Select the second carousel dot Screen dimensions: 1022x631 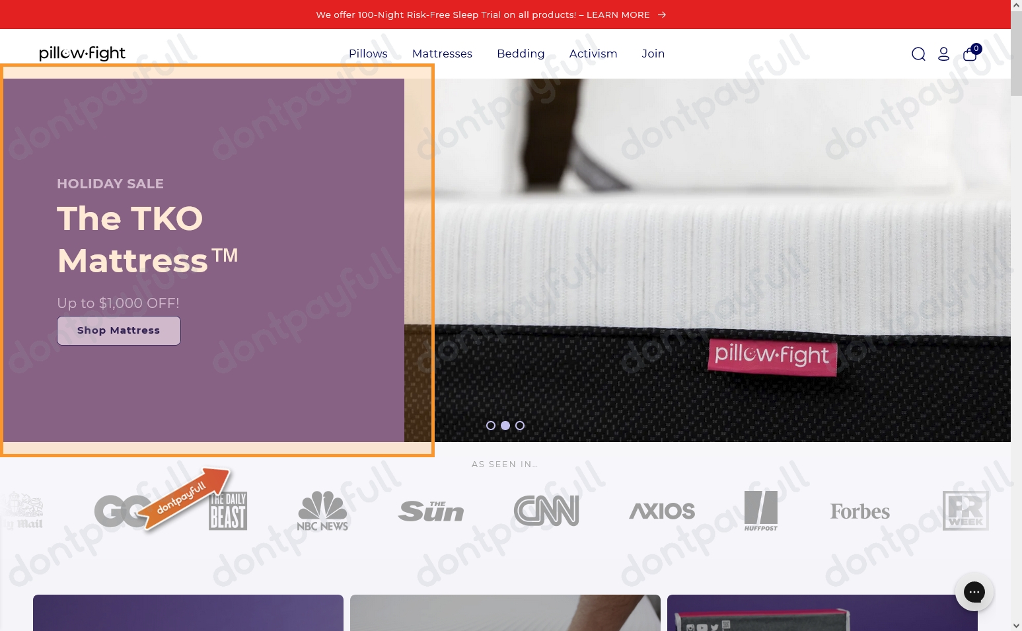tap(505, 426)
